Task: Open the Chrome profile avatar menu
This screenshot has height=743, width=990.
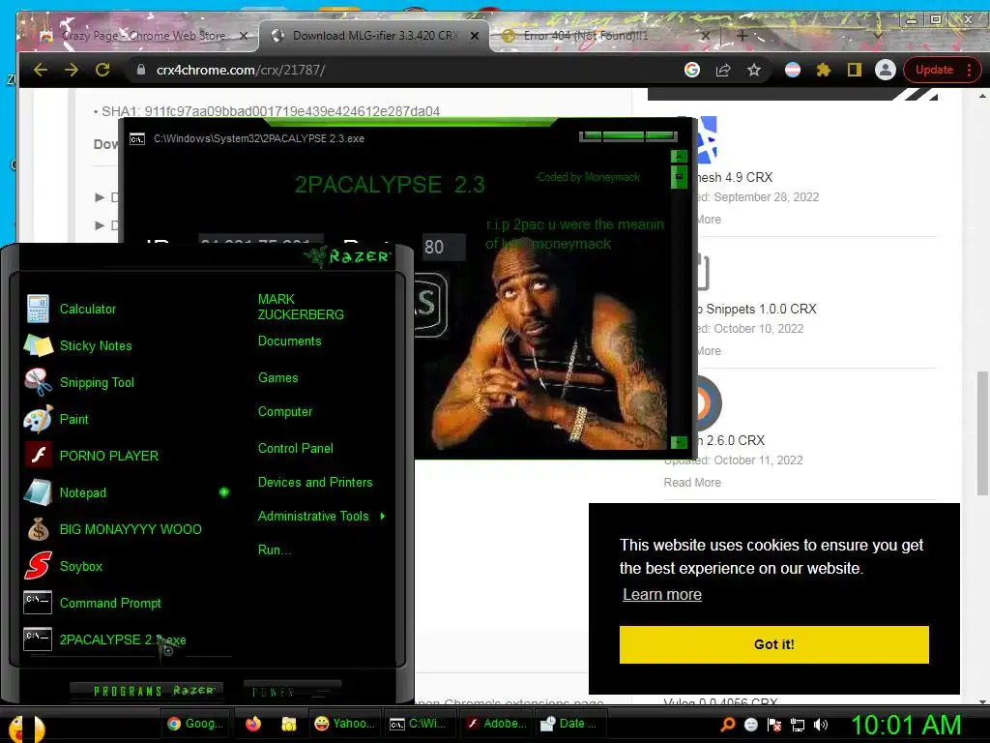Action: click(886, 70)
